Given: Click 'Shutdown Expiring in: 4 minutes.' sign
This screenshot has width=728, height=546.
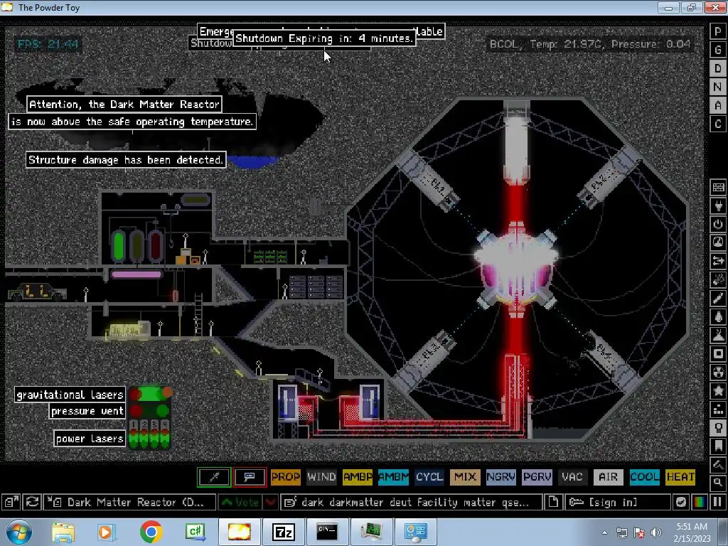Looking at the screenshot, I should (324, 38).
